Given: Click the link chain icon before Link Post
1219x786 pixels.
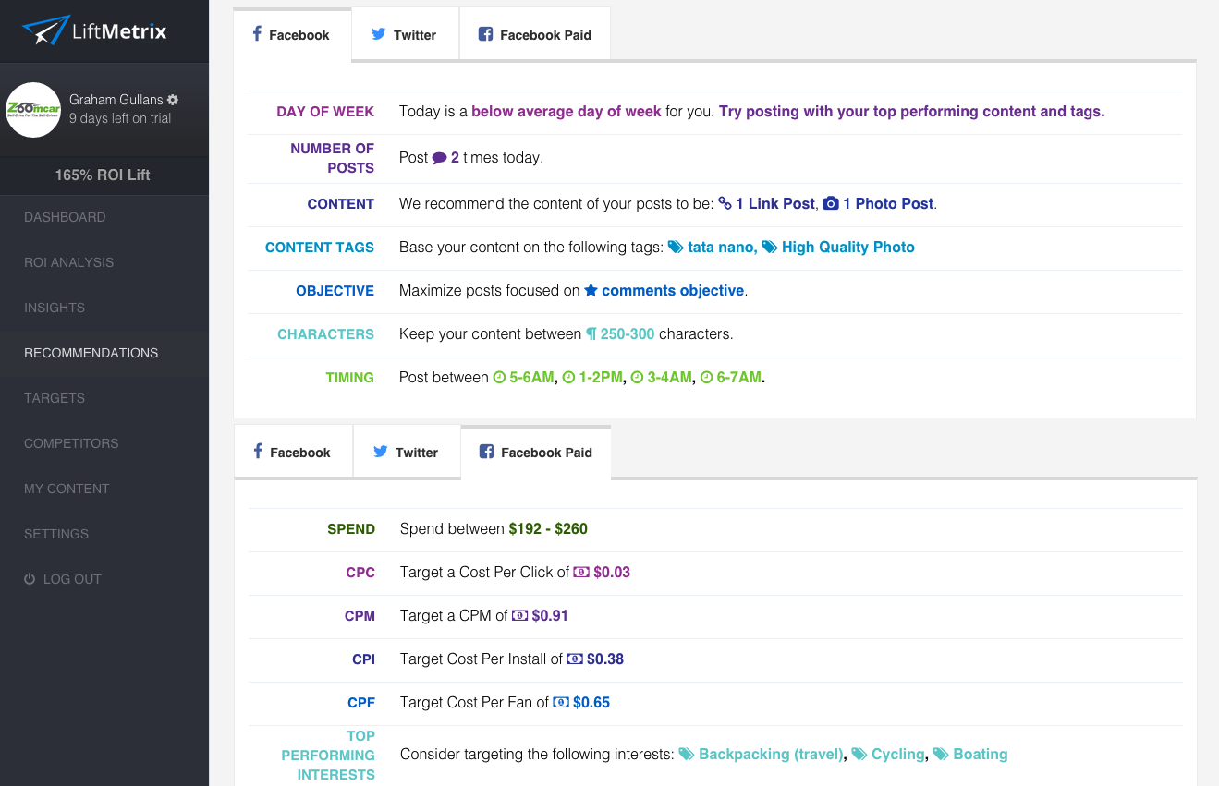Looking at the screenshot, I should [725, 203].
